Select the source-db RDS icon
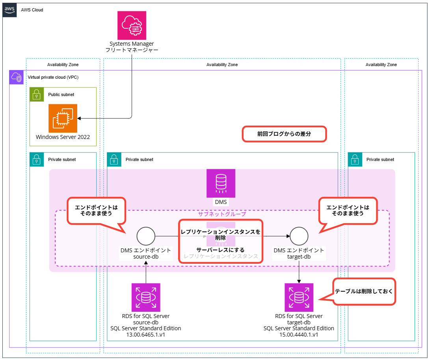The width and height of the screenshot is (428, 359). tap(146, 297)
